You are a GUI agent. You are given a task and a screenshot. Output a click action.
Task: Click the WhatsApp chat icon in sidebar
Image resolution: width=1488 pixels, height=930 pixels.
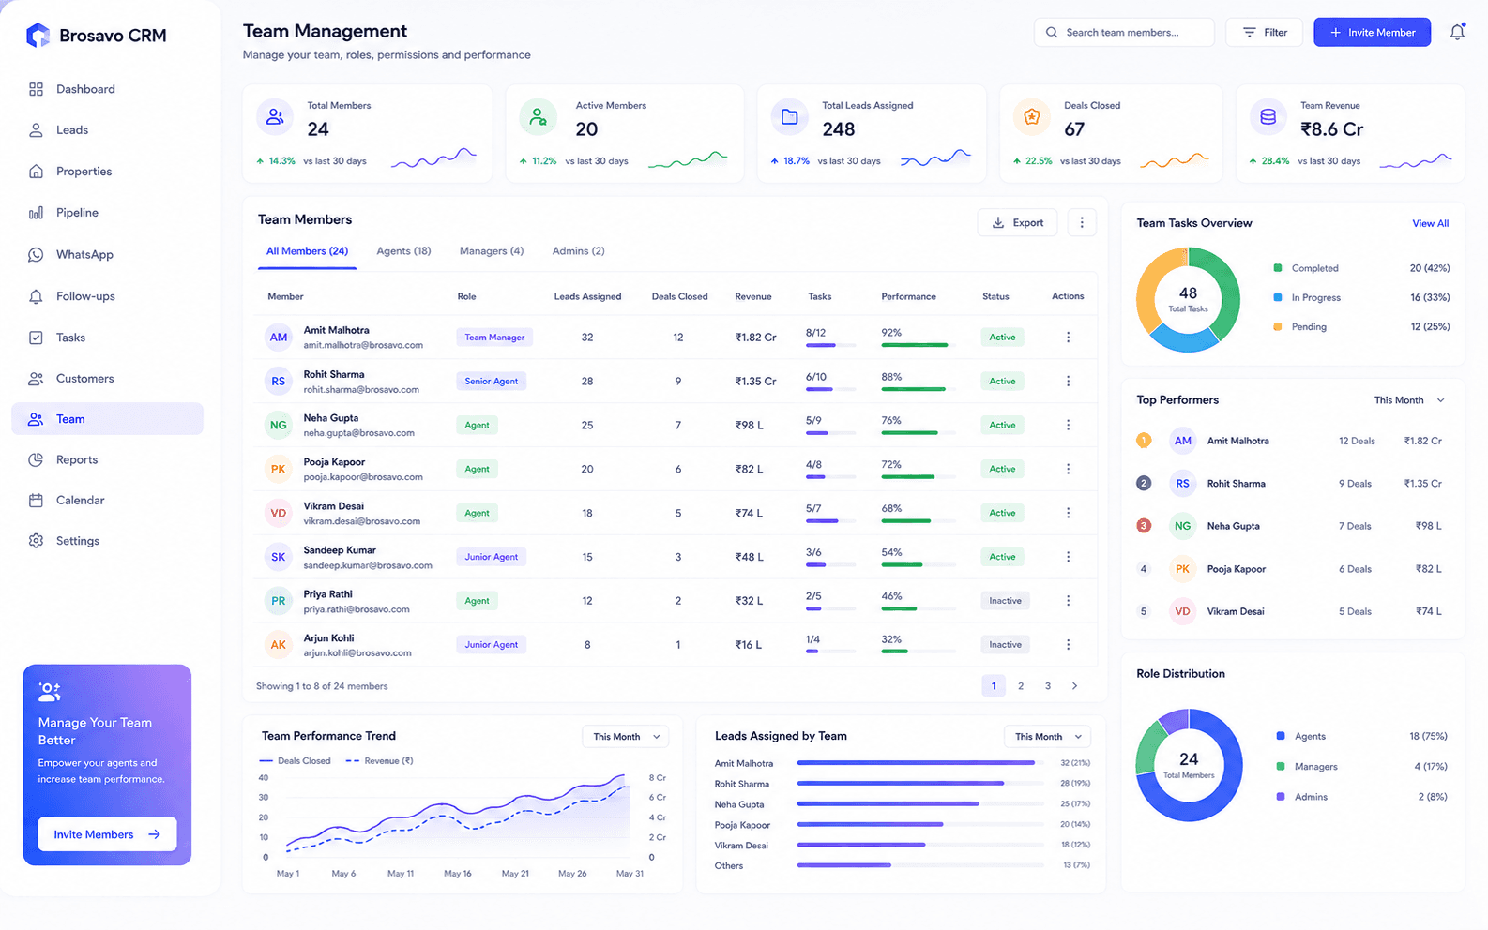click(36, 255)
